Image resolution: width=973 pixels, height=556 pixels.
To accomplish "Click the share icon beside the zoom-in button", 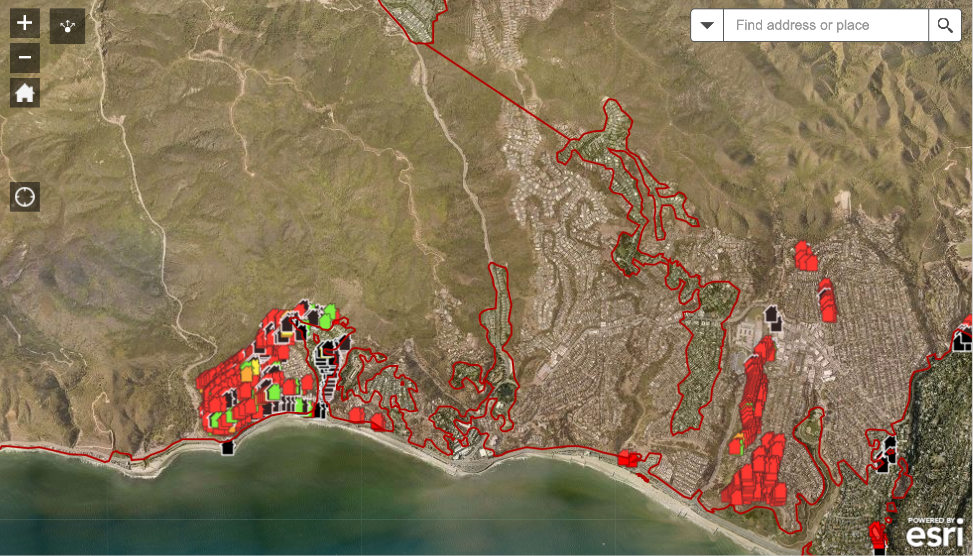I will pos(67,26).
